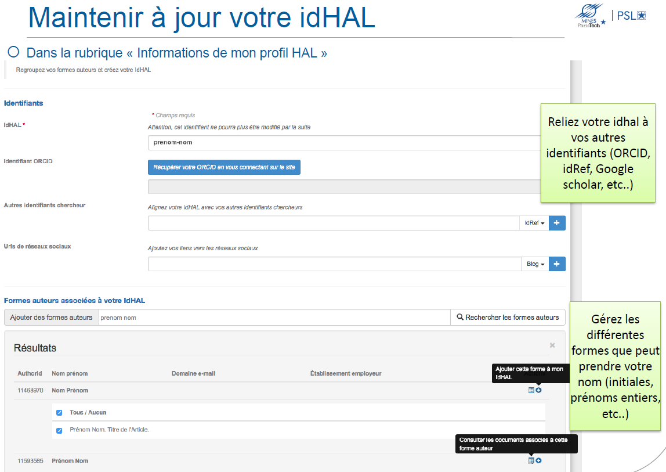Viewport: 666px width, 472px height.
Task: Click the page vertical scrollbar
Action: coord(576,266)
